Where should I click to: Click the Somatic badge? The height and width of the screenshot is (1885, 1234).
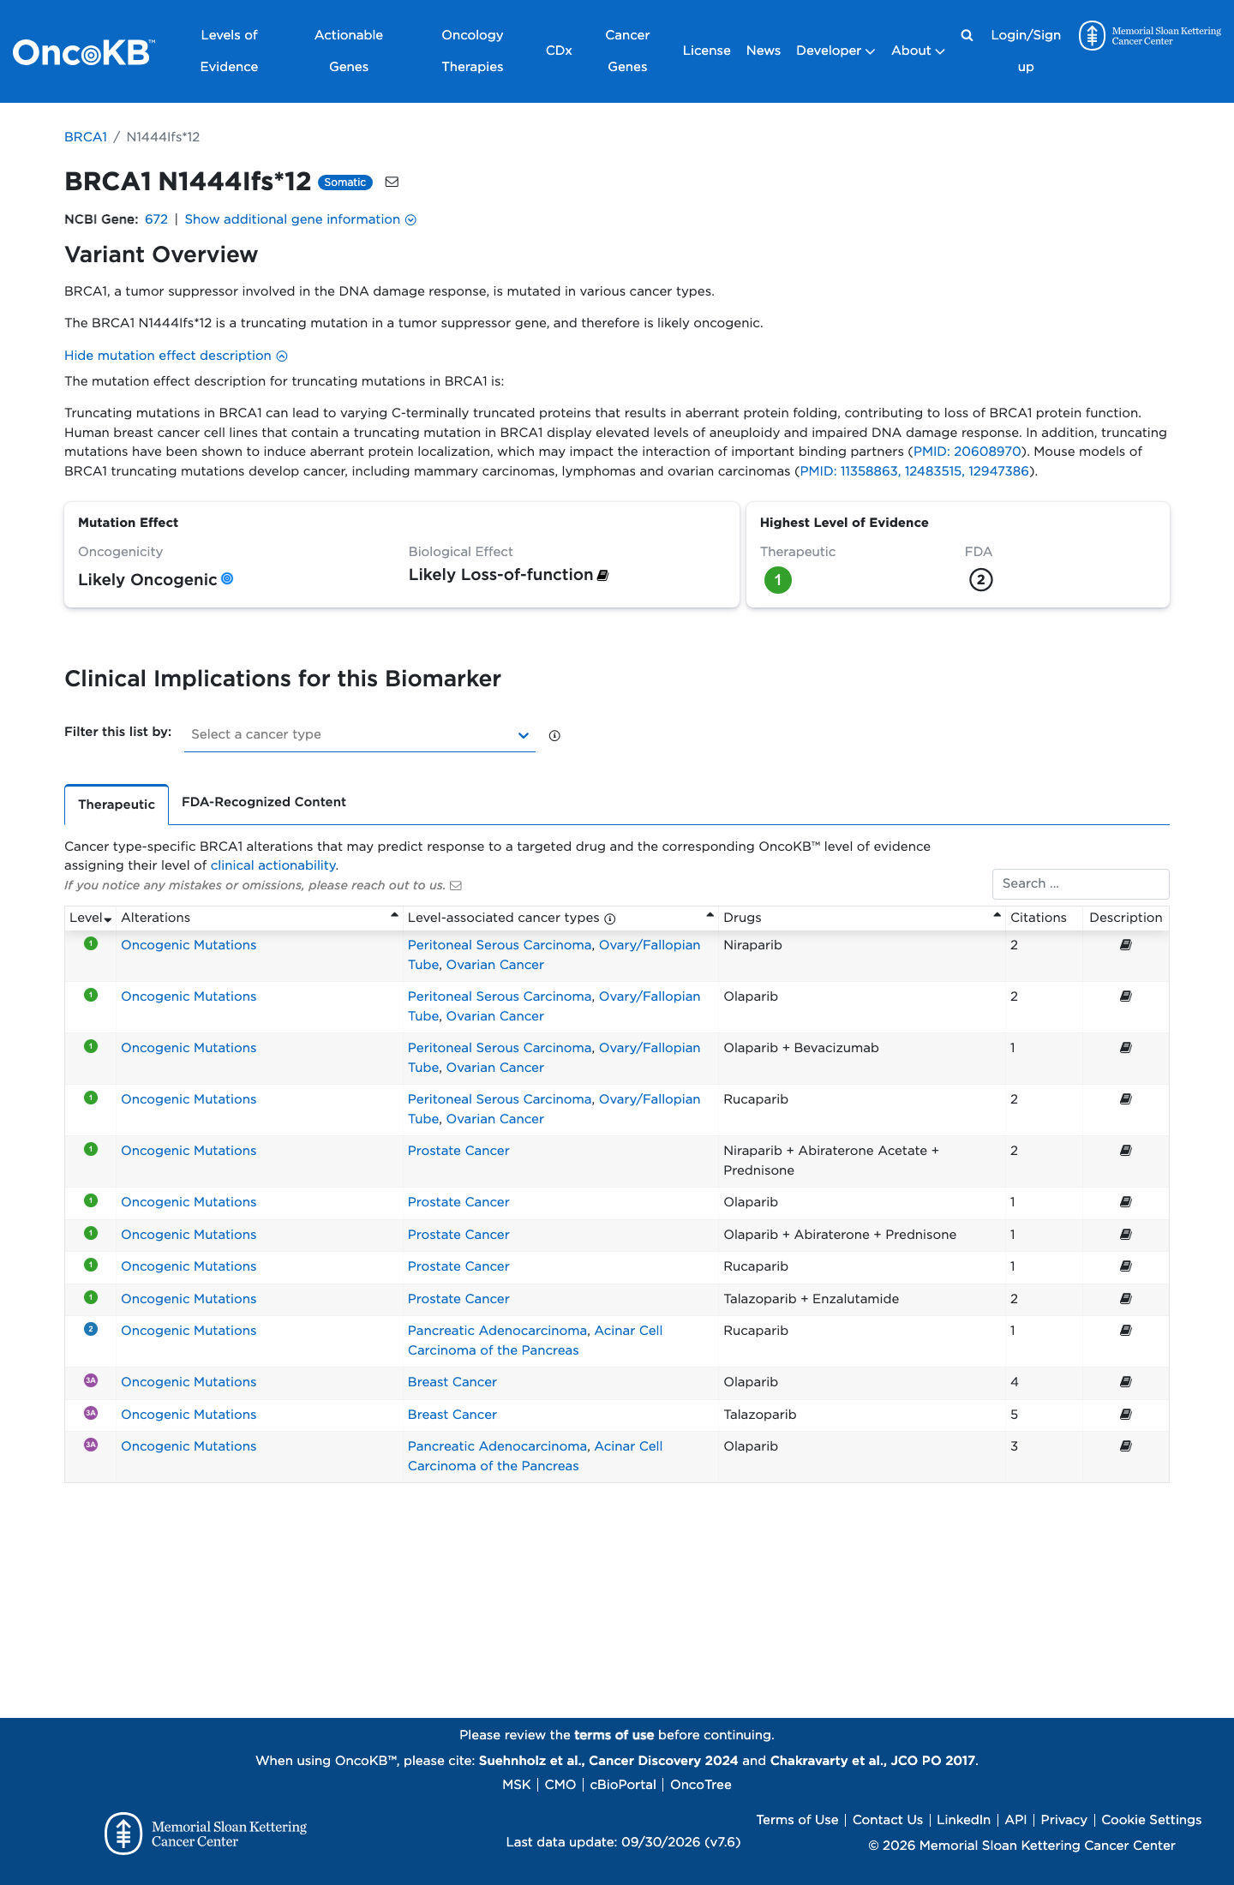tap(345, 182)
